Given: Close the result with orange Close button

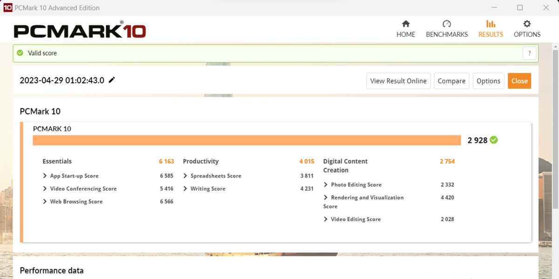Looking at the screenshot, I should (x=519, y=81).
